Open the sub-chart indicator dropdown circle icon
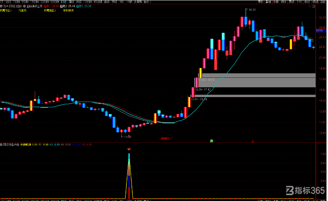Image resolution: width=328 pixels, height=201 pixels. (x=1, y=145)
